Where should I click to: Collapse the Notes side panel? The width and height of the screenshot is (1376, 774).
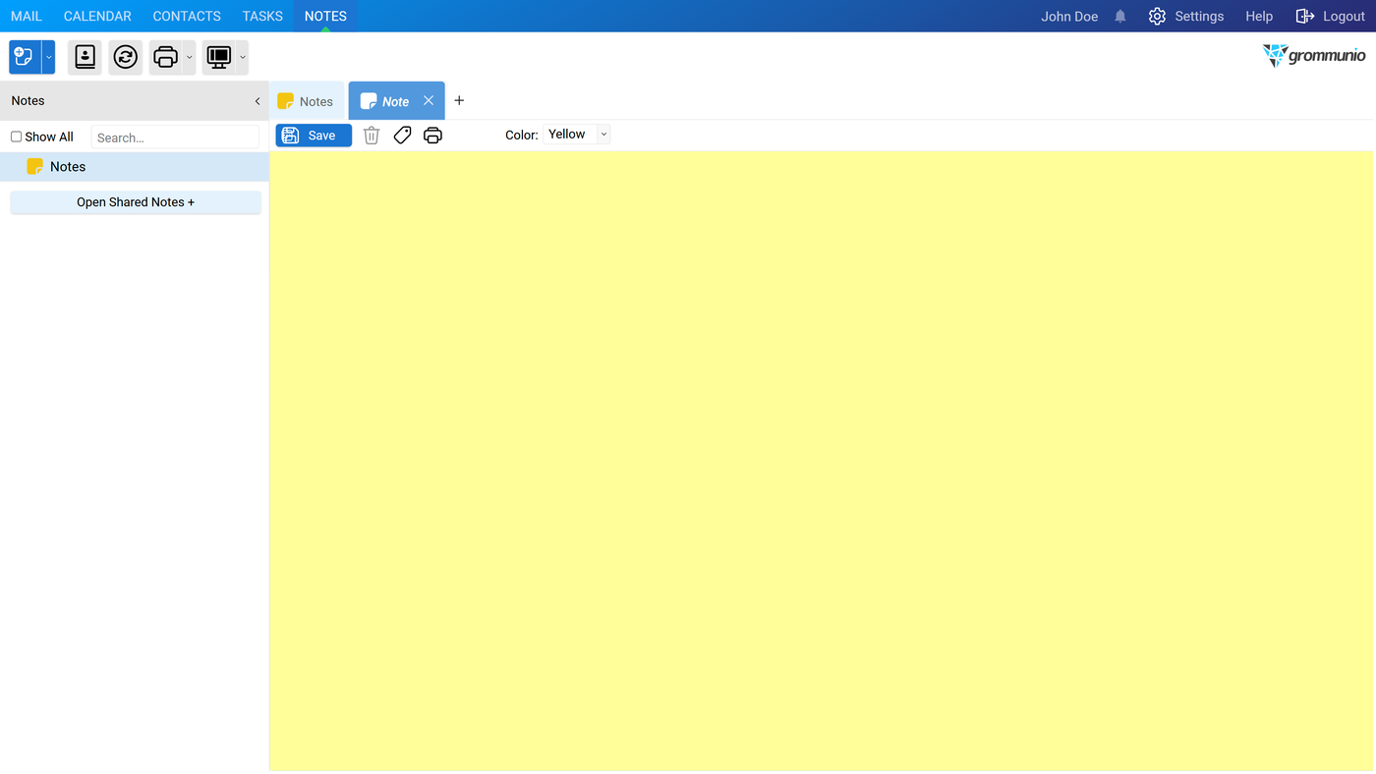coord(258,101)
